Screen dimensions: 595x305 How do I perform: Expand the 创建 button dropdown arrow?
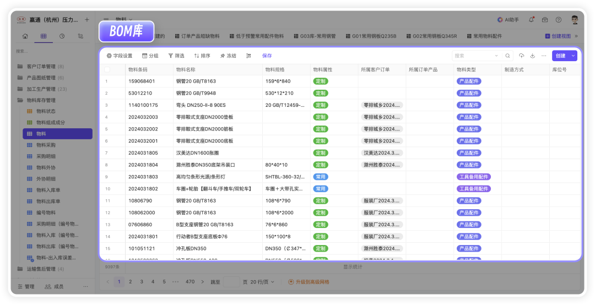574,56
